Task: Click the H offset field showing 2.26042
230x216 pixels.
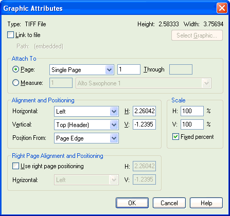Action: (x=144, y=111)
